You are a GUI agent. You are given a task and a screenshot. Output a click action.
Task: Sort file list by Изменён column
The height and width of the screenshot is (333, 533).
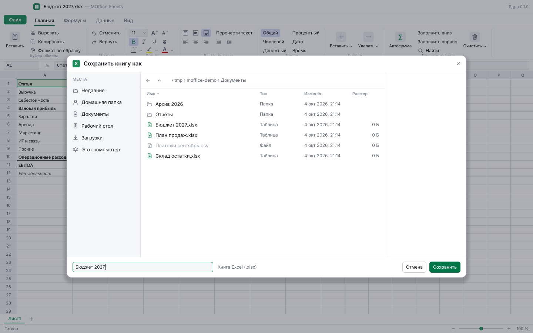coord(313,94)
